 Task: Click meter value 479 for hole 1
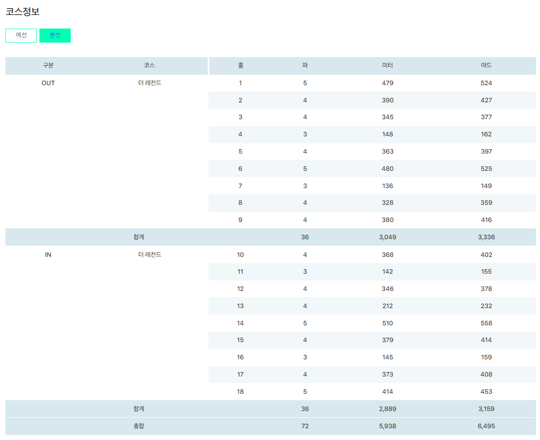(x=388, y=83)
